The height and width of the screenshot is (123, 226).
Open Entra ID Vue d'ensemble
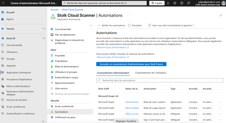pyautogui.click(x=14, y=45)
